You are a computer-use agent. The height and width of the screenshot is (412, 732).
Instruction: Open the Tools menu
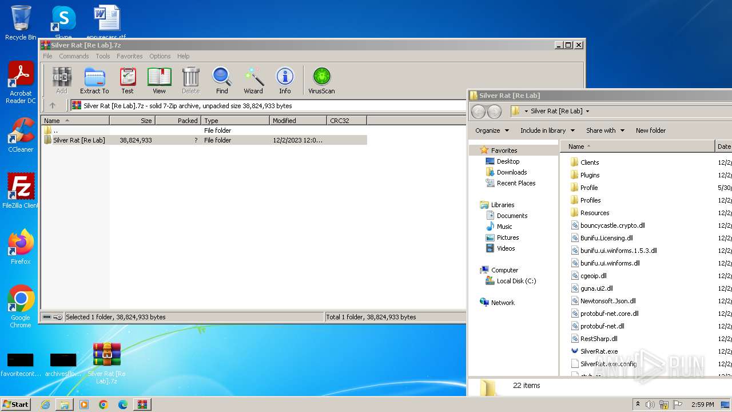point(103,56)
